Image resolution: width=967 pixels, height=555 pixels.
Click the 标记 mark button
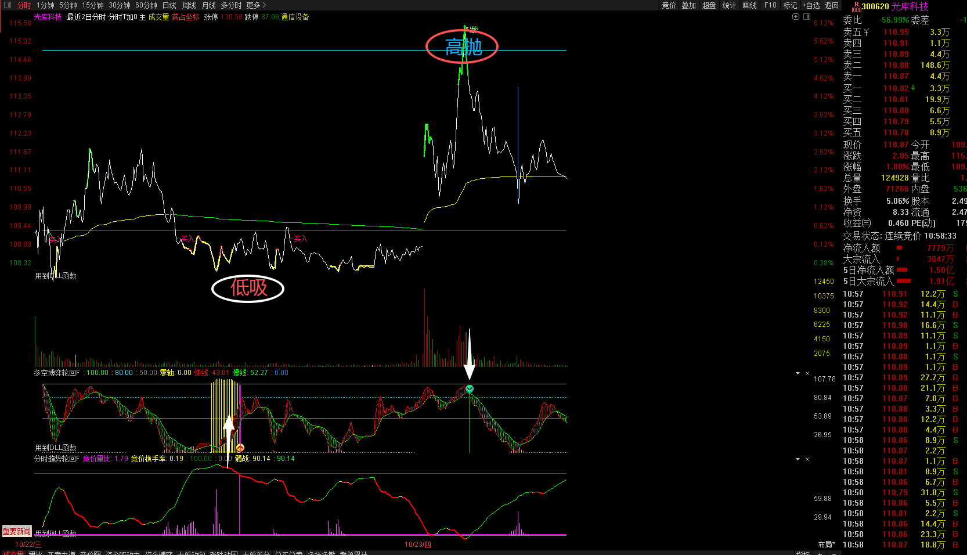(790, 5)
